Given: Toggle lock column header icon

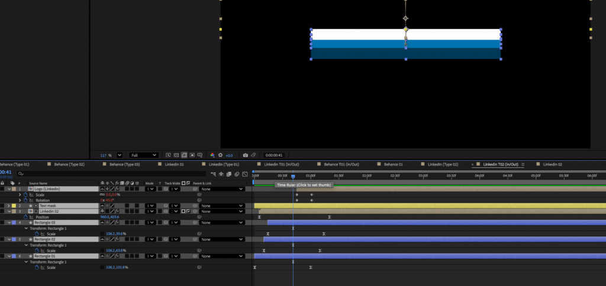Looking at the screenshot, I should point(2,183).
